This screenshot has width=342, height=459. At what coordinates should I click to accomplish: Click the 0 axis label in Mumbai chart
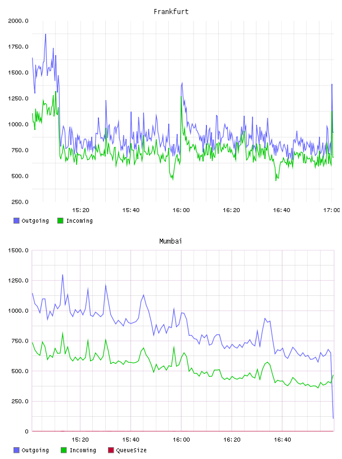point(26,431)
